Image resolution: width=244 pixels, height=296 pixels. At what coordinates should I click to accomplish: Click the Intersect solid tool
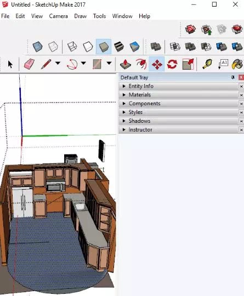click(175, 47)
